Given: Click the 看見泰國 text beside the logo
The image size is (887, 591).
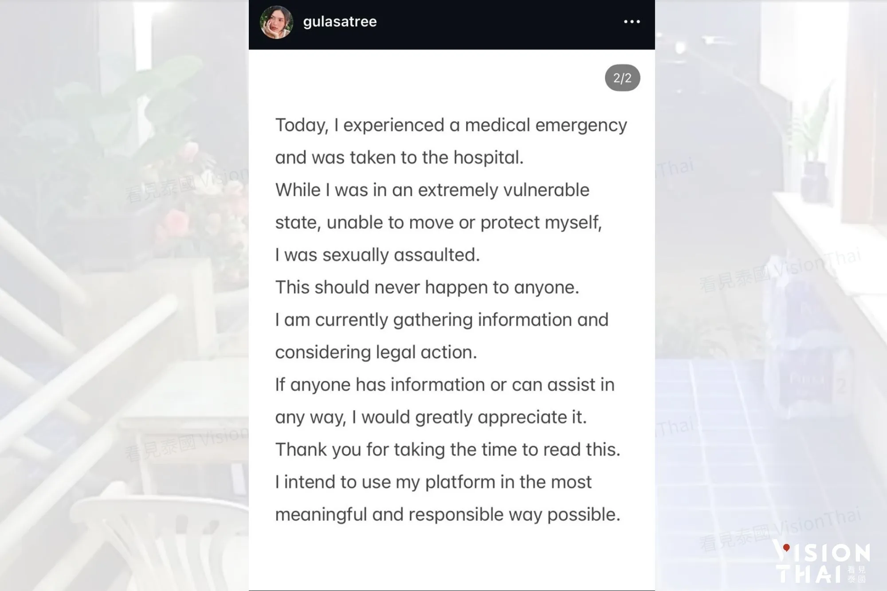Looking at the screenshot, I should point(856,574).
